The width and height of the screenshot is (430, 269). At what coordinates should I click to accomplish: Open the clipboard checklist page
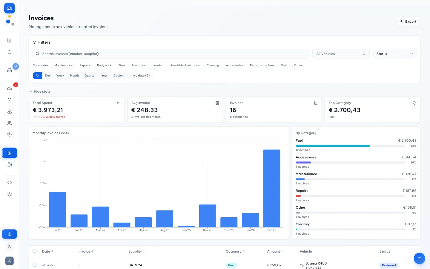(x=10, y=100)
